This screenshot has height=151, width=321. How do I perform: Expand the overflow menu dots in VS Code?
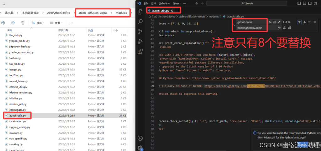tap(184, 3)
